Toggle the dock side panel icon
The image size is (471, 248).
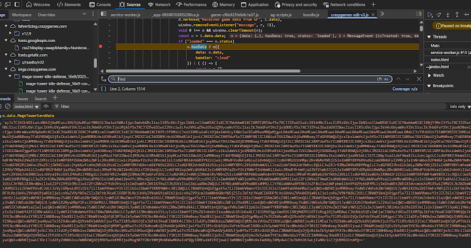point(17,5)
